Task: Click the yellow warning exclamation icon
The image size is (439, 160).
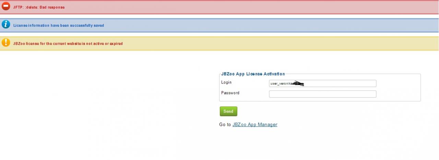Action: (x=6, y=43)
